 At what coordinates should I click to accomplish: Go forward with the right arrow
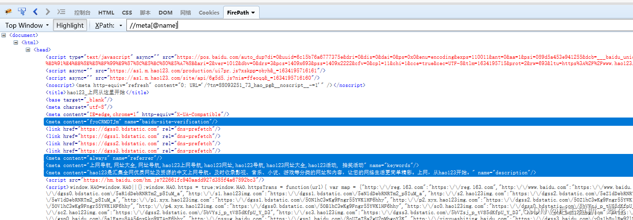48,12
